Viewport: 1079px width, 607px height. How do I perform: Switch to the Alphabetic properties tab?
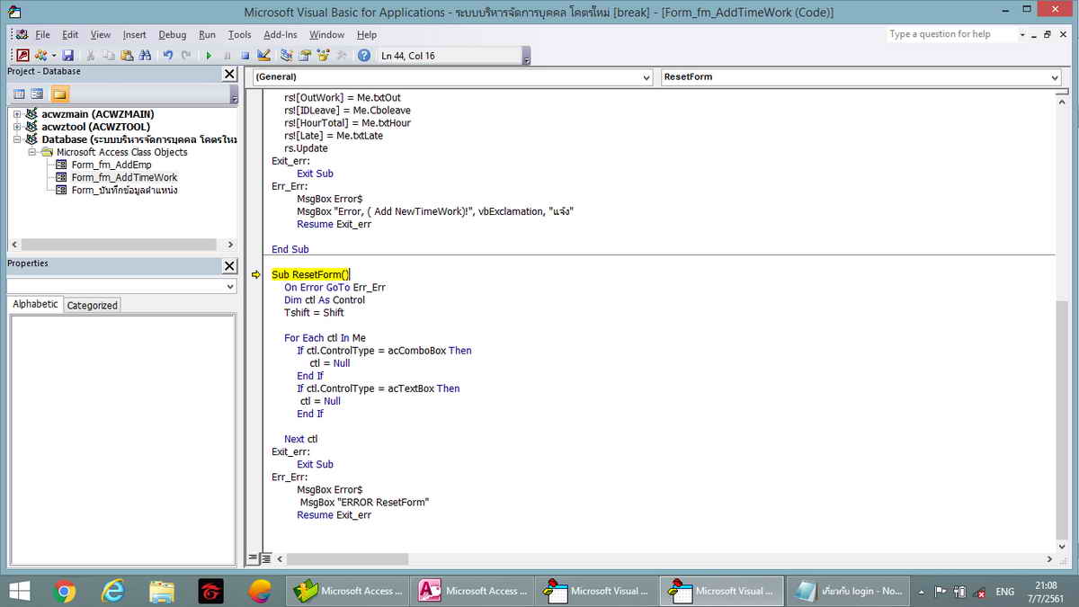click(x=36, y=304)
